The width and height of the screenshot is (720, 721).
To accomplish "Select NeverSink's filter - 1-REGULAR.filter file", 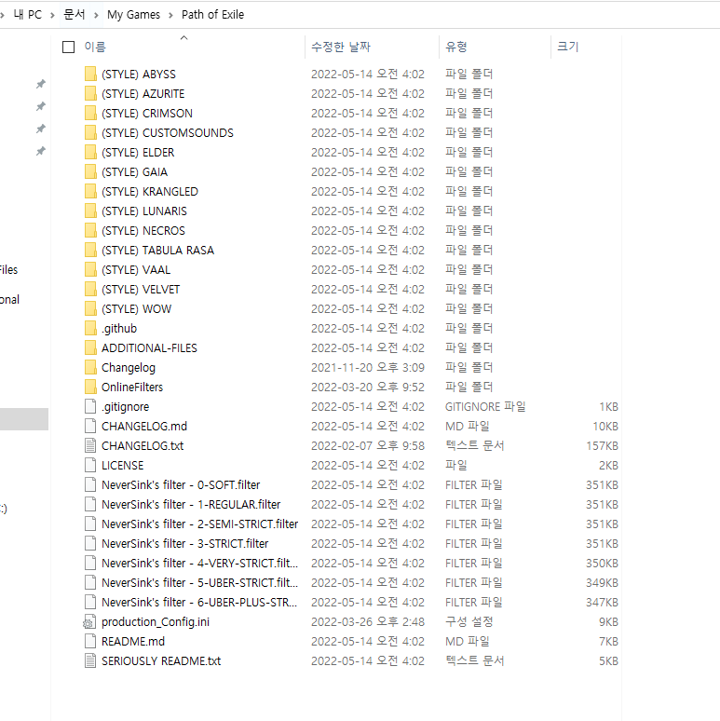I will pyautogui.click(x=191, y=505).
